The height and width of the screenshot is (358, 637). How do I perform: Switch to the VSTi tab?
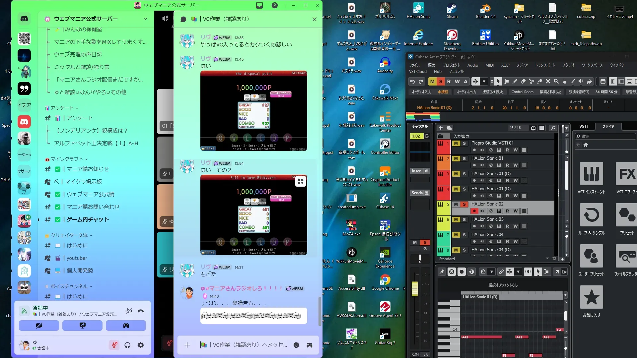[583, 127]
